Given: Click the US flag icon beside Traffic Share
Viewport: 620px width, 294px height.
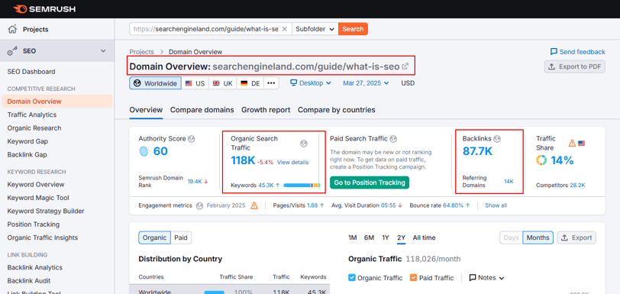Looking at the screenshot, I should (x=581, y=144).
